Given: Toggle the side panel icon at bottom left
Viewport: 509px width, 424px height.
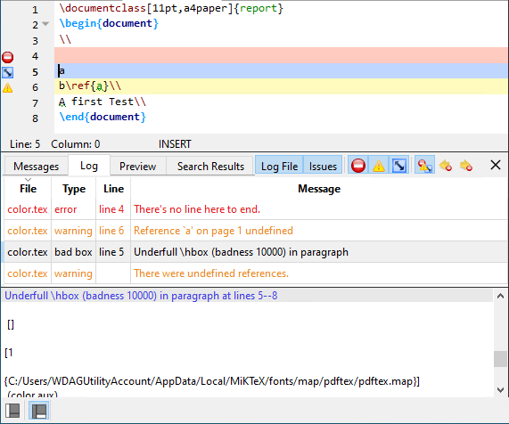Looking at the screenshot, I should 12,411.
